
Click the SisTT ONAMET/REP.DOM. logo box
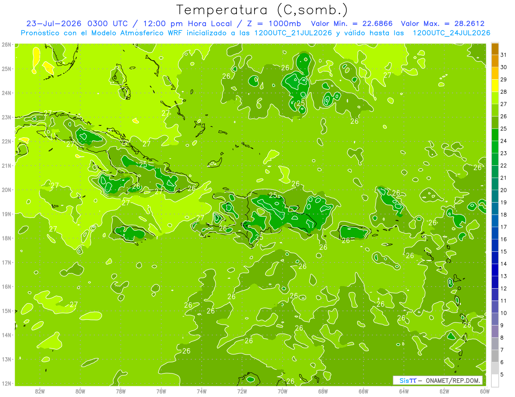[x=437, y=380]
